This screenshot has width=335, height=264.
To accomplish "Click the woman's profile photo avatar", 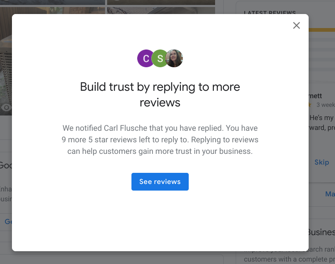I will pos(174,59).
